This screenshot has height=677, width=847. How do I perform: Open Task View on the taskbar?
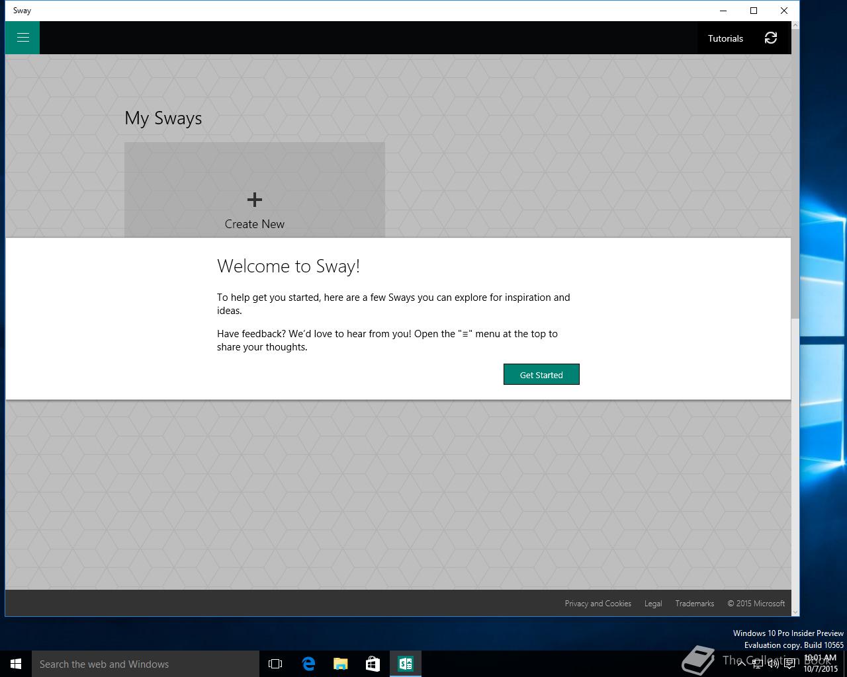275,664
